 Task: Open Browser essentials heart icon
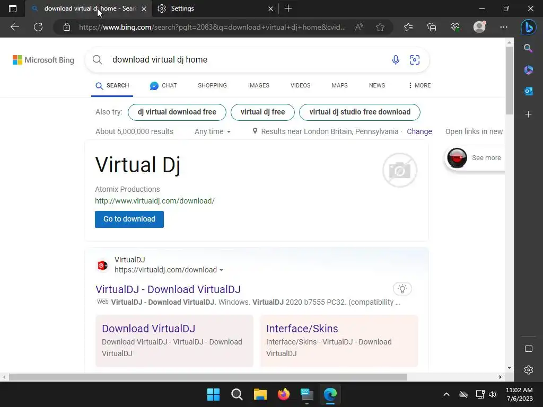pos(455,27)
